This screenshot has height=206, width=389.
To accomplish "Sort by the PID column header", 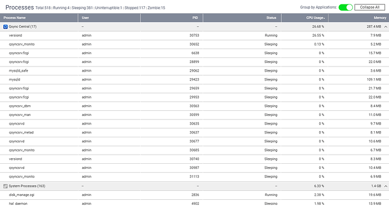I will (172, 18).
